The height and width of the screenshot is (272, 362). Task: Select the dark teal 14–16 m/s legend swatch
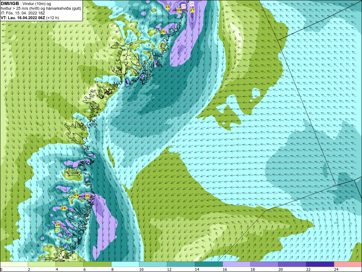click(209, 264)
